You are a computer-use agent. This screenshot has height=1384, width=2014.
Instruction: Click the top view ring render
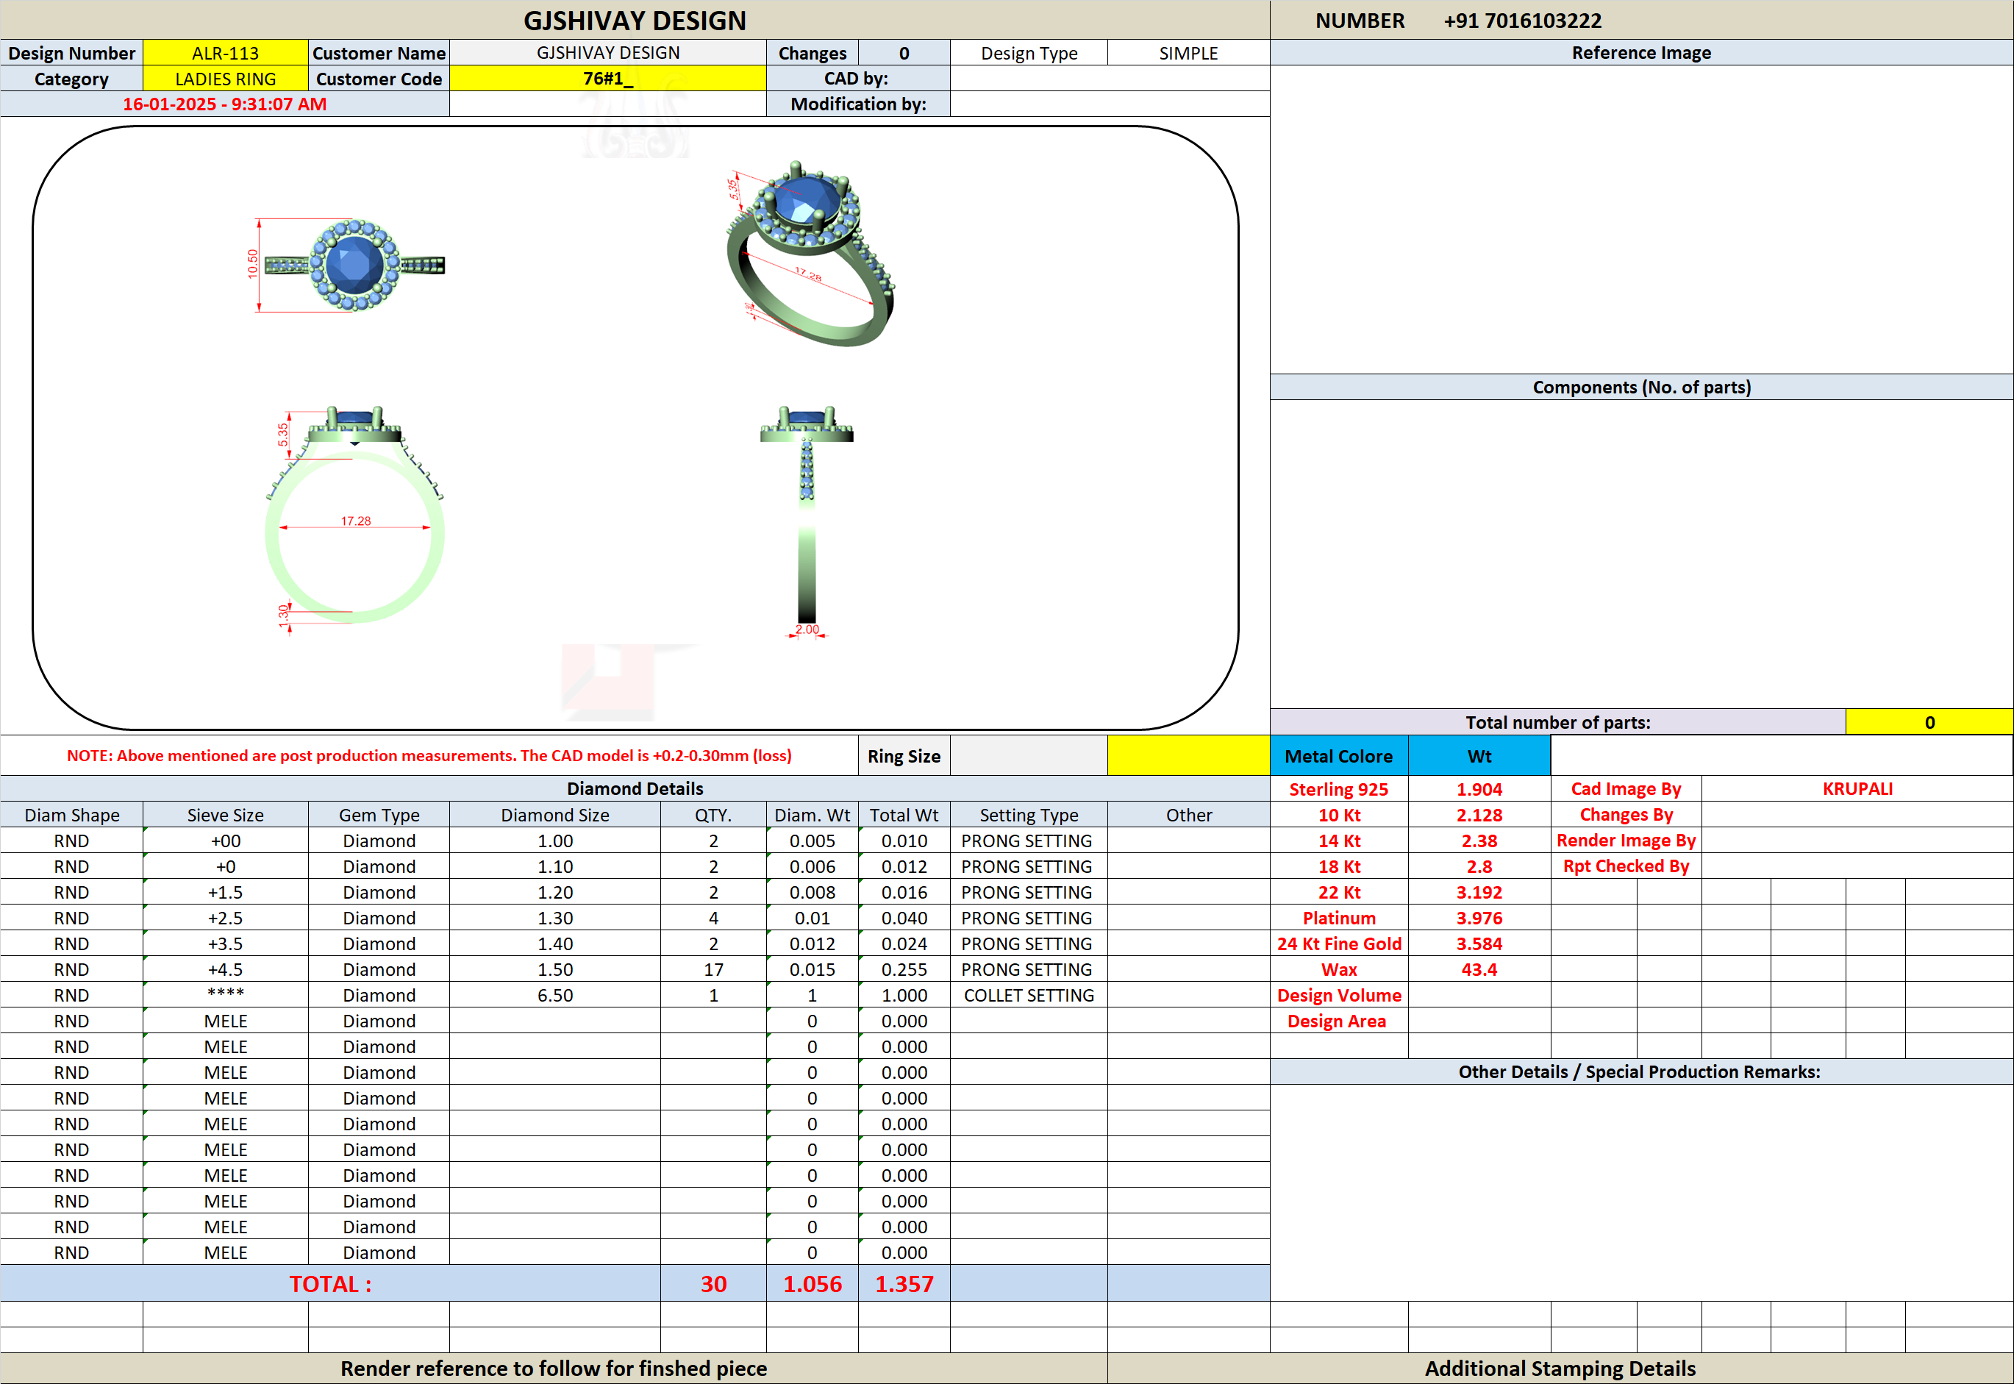pyautogui.click(x=347, y=265)
